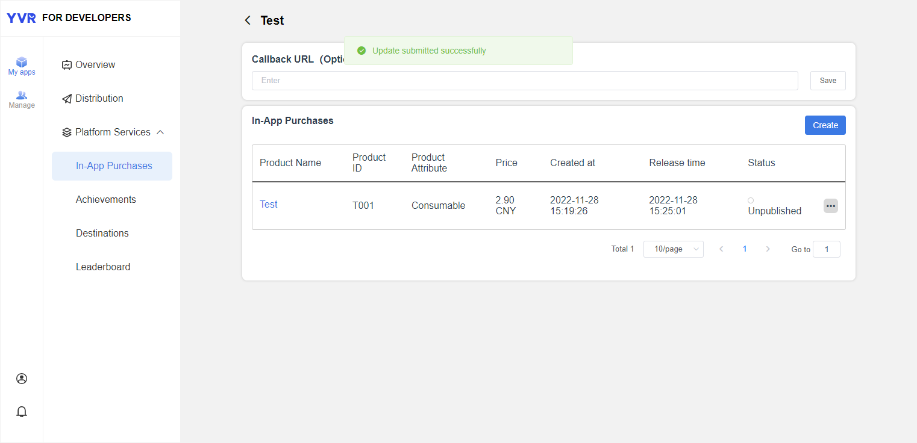Image resolution: width=917 pixels, height=443 pixels.
Task: Click the back arrow next to Test
Action: pos(247,20)
